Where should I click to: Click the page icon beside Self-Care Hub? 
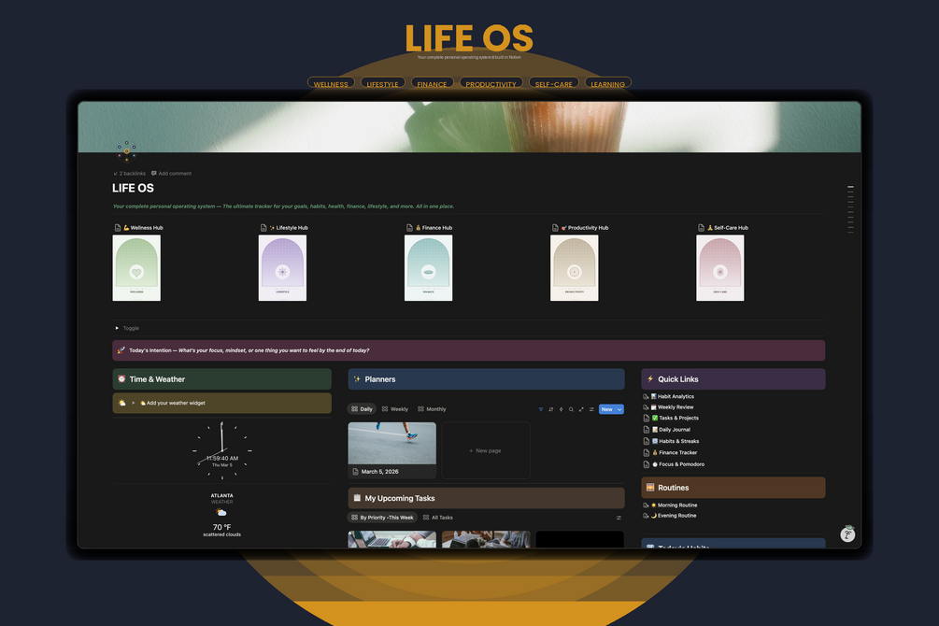[702, 228]
